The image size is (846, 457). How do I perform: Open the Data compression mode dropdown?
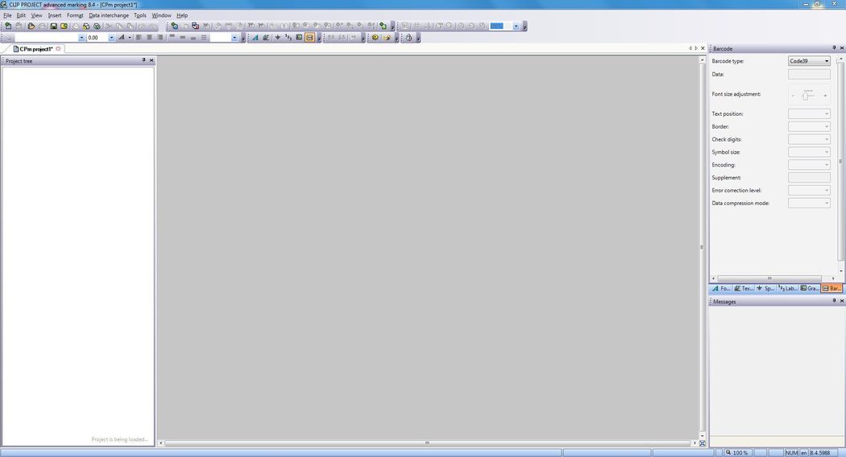809,204
